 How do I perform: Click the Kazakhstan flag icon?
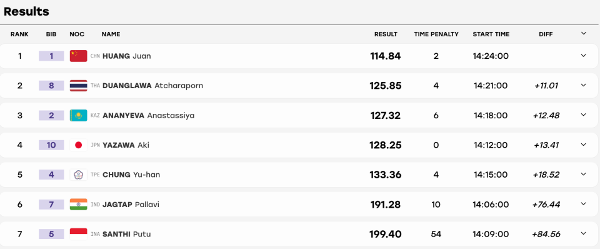[x=79, y=115]
